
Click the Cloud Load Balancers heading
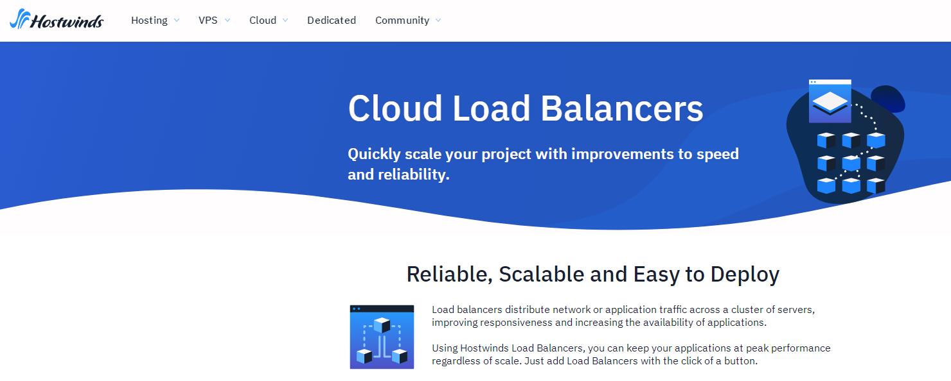(x=526, y=108)
